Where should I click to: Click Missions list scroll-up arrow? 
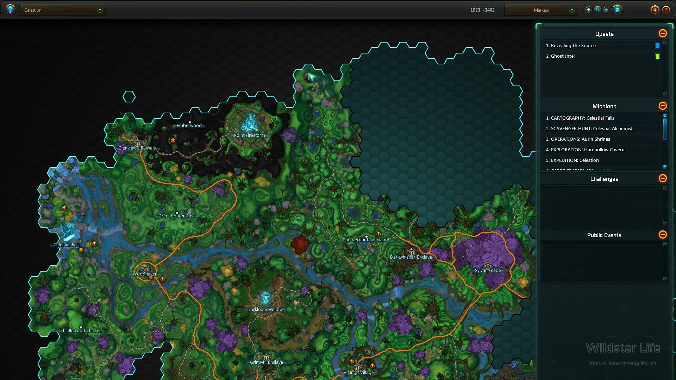click(x=665, y=115)
